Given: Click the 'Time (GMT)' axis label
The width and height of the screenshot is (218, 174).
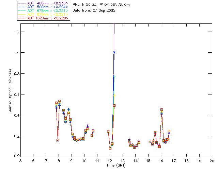Looking at the screenshot, I should pos(116,166).
